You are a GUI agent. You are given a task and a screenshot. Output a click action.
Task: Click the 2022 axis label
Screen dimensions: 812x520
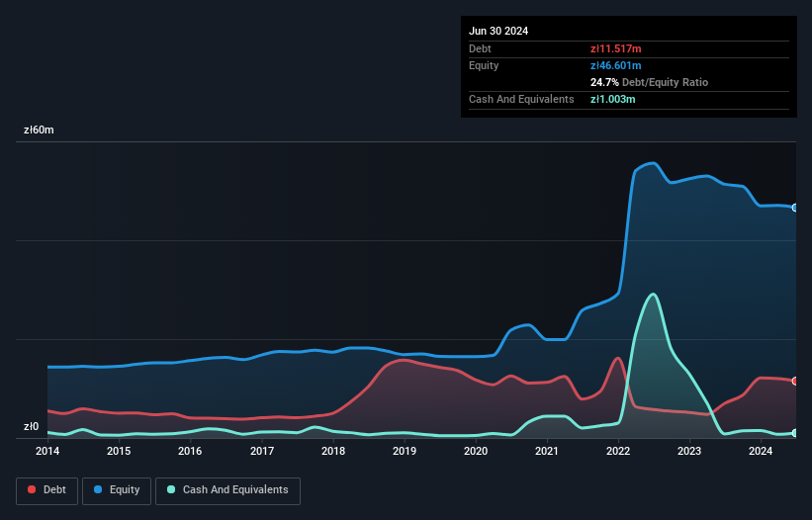coord(618,451)
